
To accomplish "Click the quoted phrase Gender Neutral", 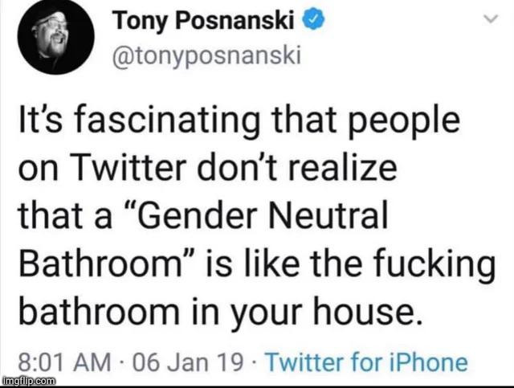I will 261,215.
